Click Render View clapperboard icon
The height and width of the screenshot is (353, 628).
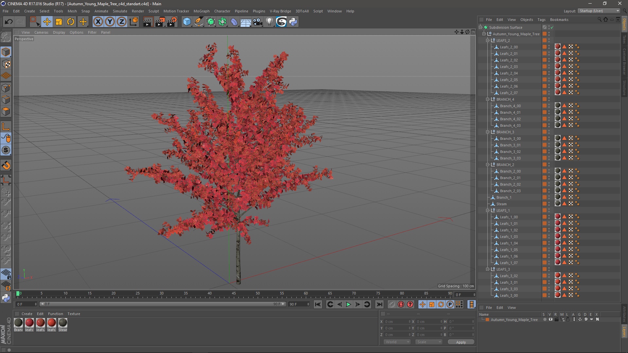click(148, 22)
